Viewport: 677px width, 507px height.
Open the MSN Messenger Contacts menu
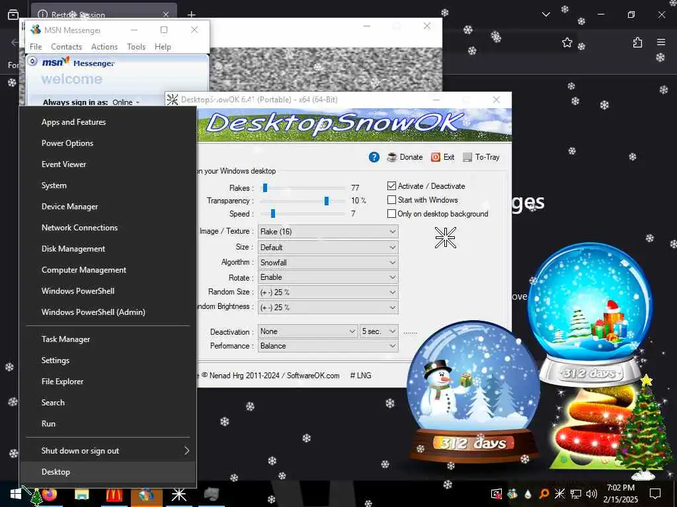point(67,47)
